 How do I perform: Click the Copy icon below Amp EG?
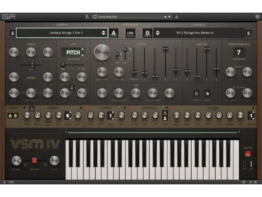tap(196, 93)
